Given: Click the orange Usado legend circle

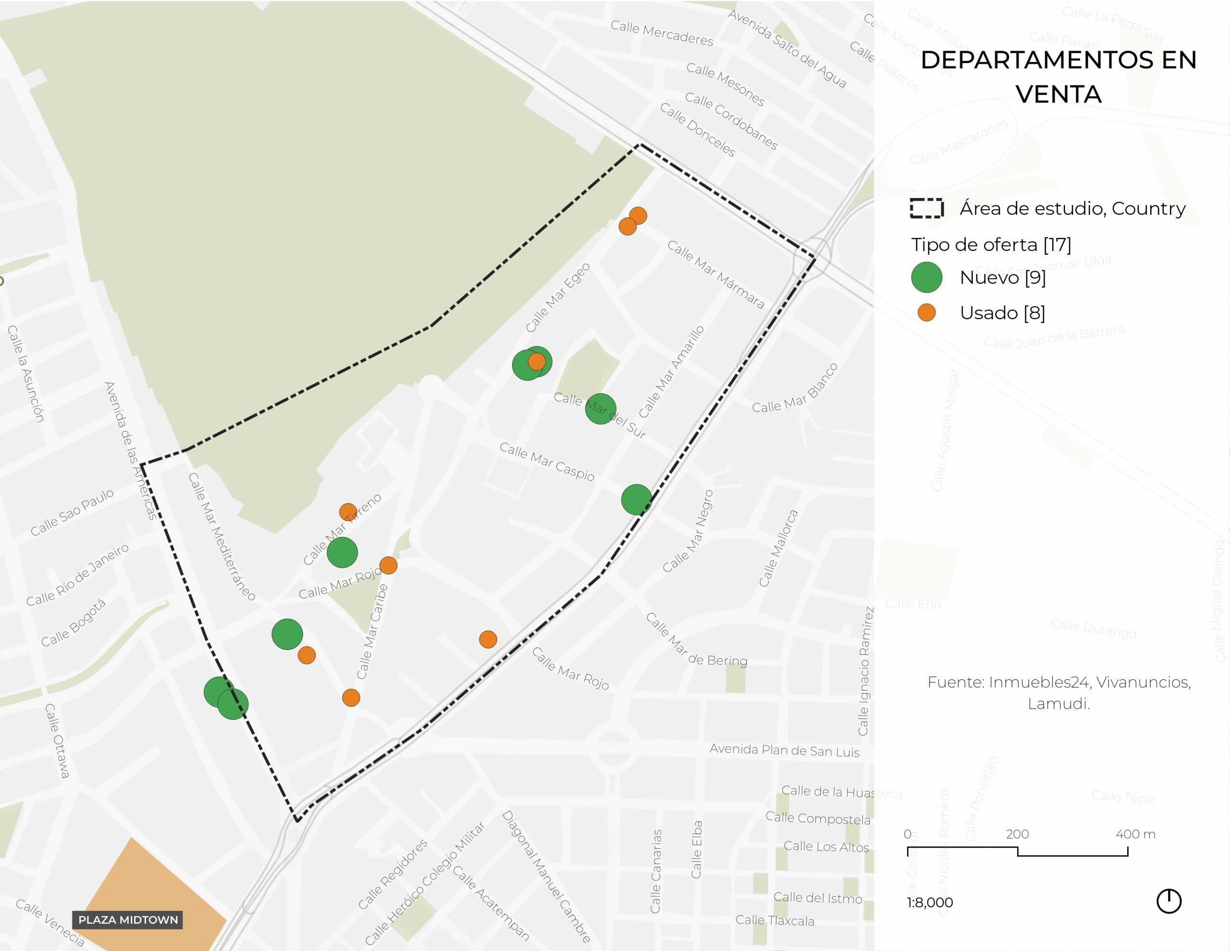Looking at the screenshot, I should (x=926, y=313).
